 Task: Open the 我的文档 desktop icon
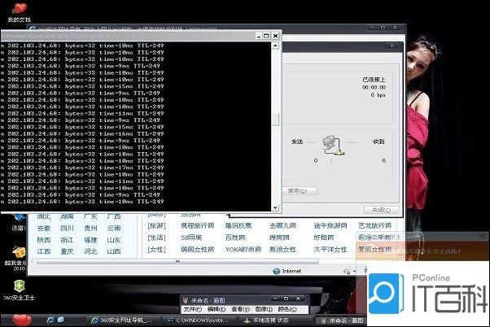coord(19,12)
